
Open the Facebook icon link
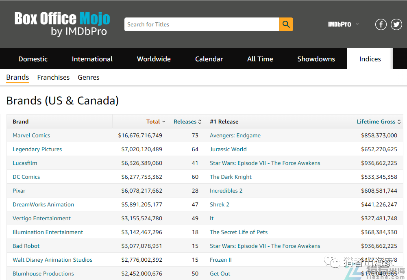[381, 24]
